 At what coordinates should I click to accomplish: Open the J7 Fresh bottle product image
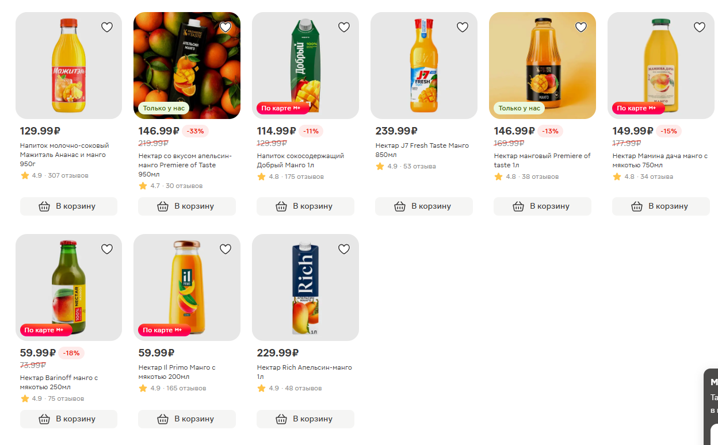[x=424, y=66]
